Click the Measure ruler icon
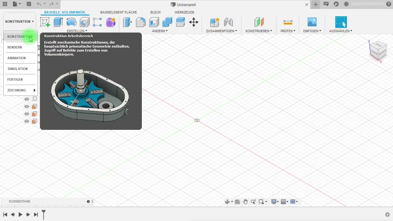This screenshot has width=393, height=221. coord(288,22)
